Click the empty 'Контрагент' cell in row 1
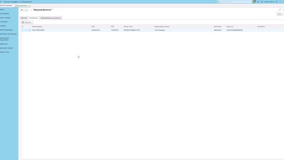284x160 pixels. pyautogui.click(x=270, y=30)
